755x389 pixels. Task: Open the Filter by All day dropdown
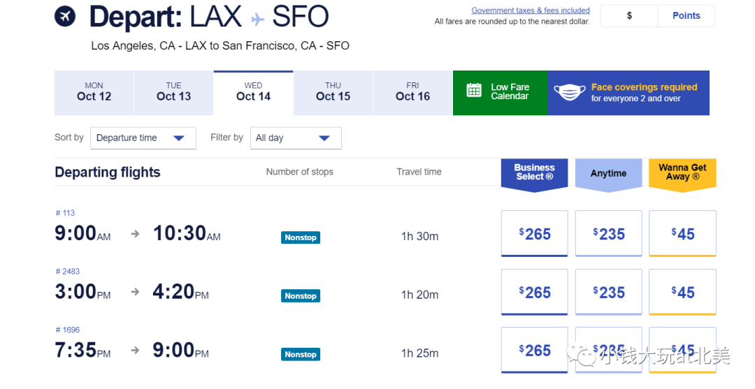pyautogui.click(x=296, y=138)
